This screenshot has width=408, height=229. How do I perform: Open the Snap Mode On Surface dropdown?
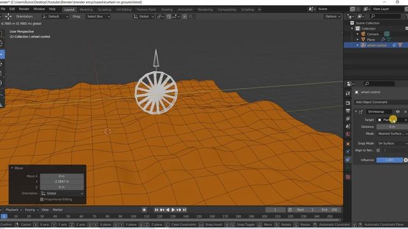pyautogui.click(x=393, y=143)
